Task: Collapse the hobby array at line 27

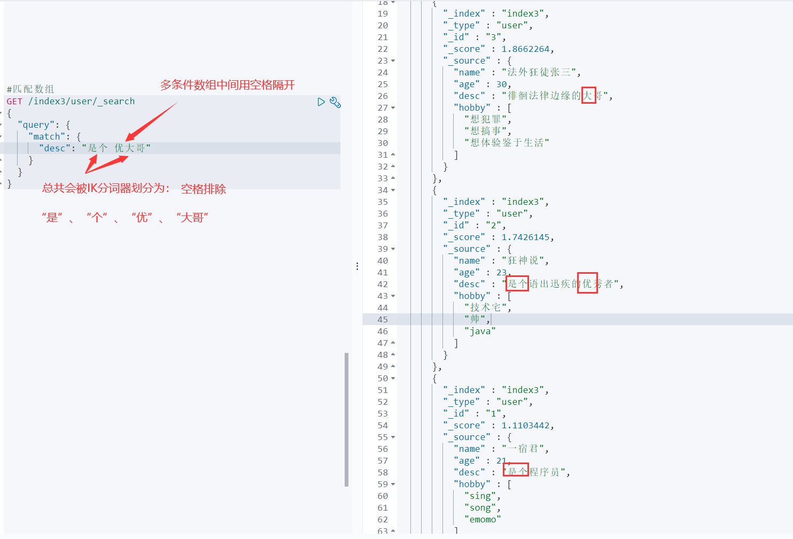Action: point(393,108)
